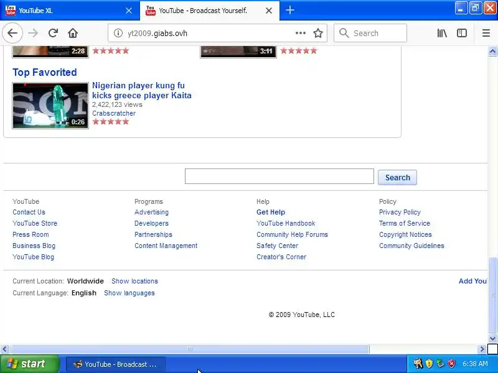Switch to the YouTube XL tab
Viewport: 498px width, 373px height.
pyautogui.click(x=70, y=11)
